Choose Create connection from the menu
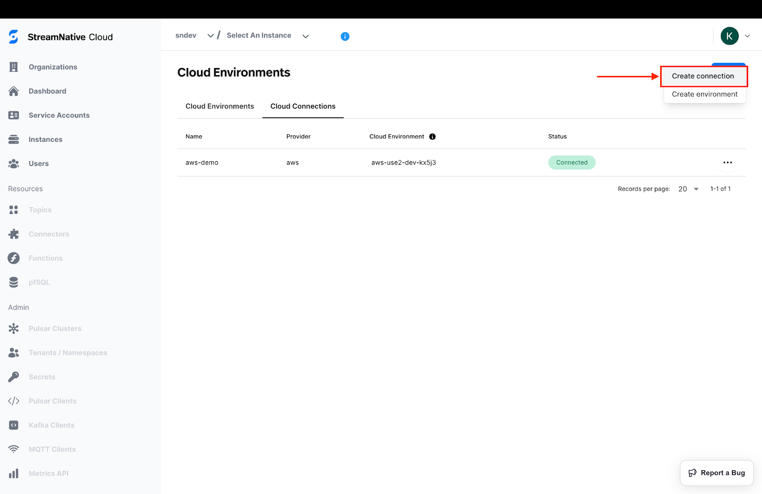 point(703,76)
